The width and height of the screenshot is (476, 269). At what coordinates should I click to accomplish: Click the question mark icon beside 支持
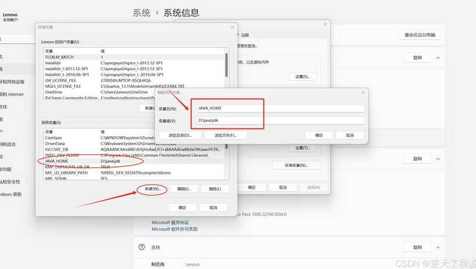[141, 247]
